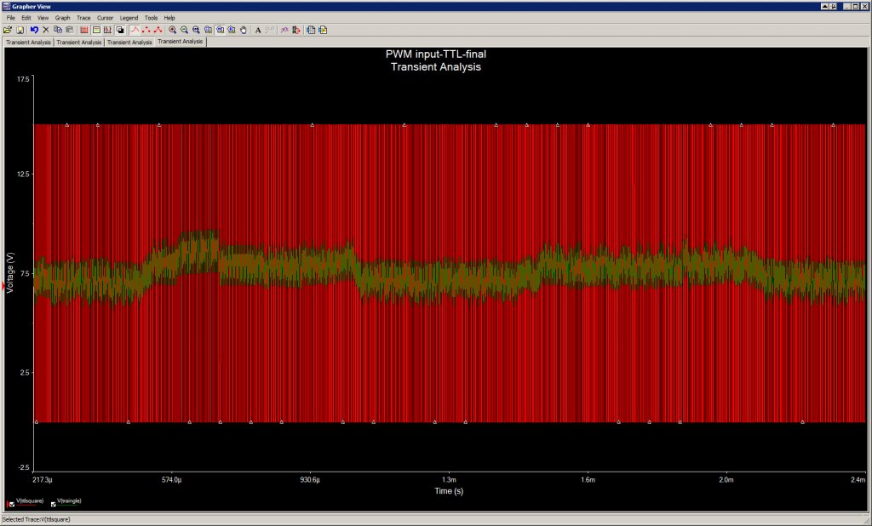This screenshot has width=872, height=526.
Task: Click the 12.5 voltage axis value
Action: pos(23,174)
